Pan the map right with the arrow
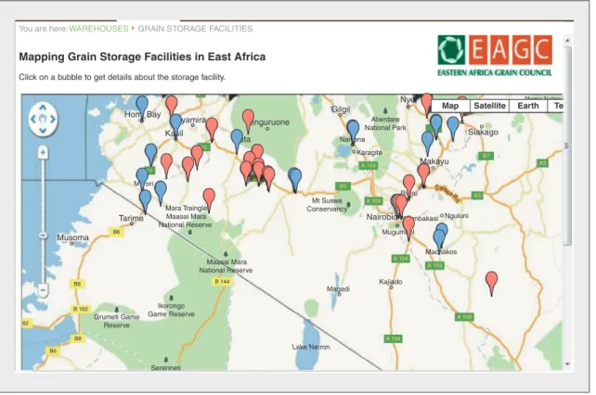The height and width of the screenshot is (395, 596). tap(53, 119)
